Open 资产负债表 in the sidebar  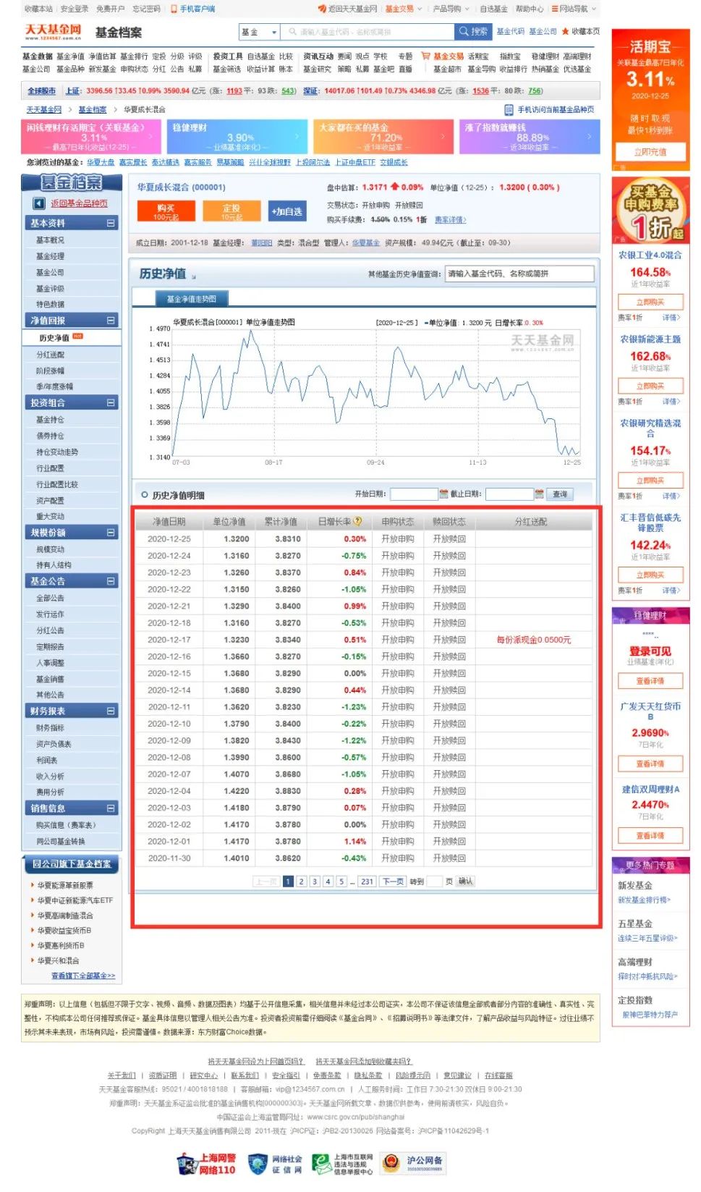coord(54,744)
